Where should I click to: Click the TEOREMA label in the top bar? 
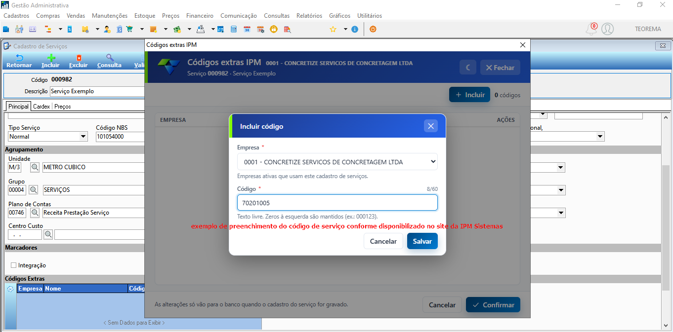tap(648, 29)
